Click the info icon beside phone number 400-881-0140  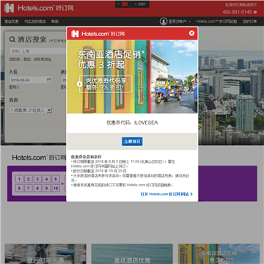[x=255, y=12]
